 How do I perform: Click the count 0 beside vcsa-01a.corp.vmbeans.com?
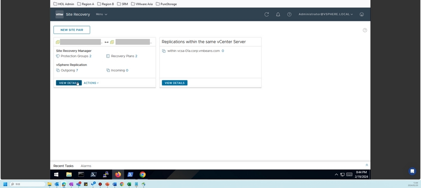223,51
